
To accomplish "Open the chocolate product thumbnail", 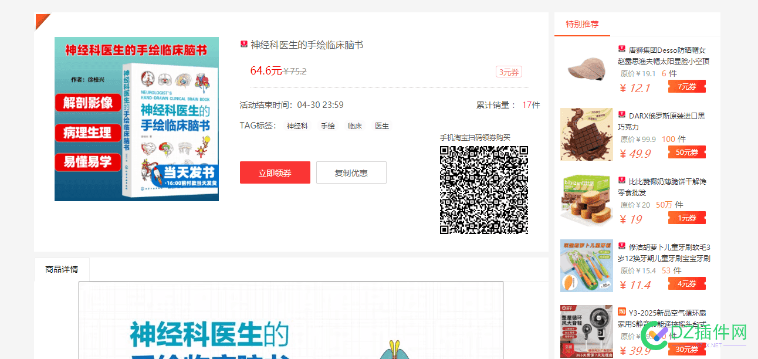I will pos(587,134).
